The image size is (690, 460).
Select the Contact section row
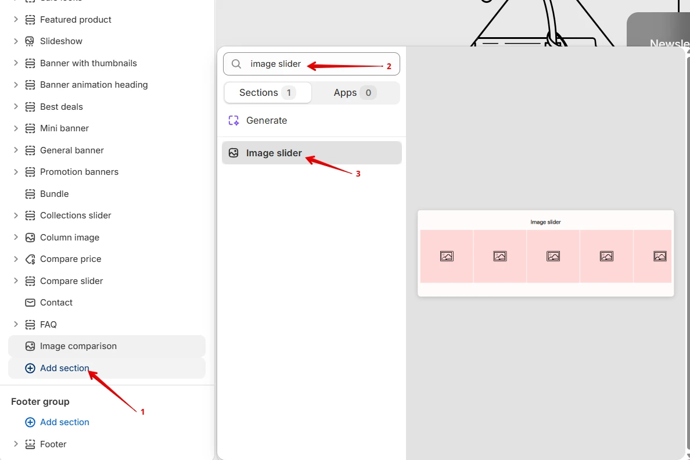coord(107,303)
